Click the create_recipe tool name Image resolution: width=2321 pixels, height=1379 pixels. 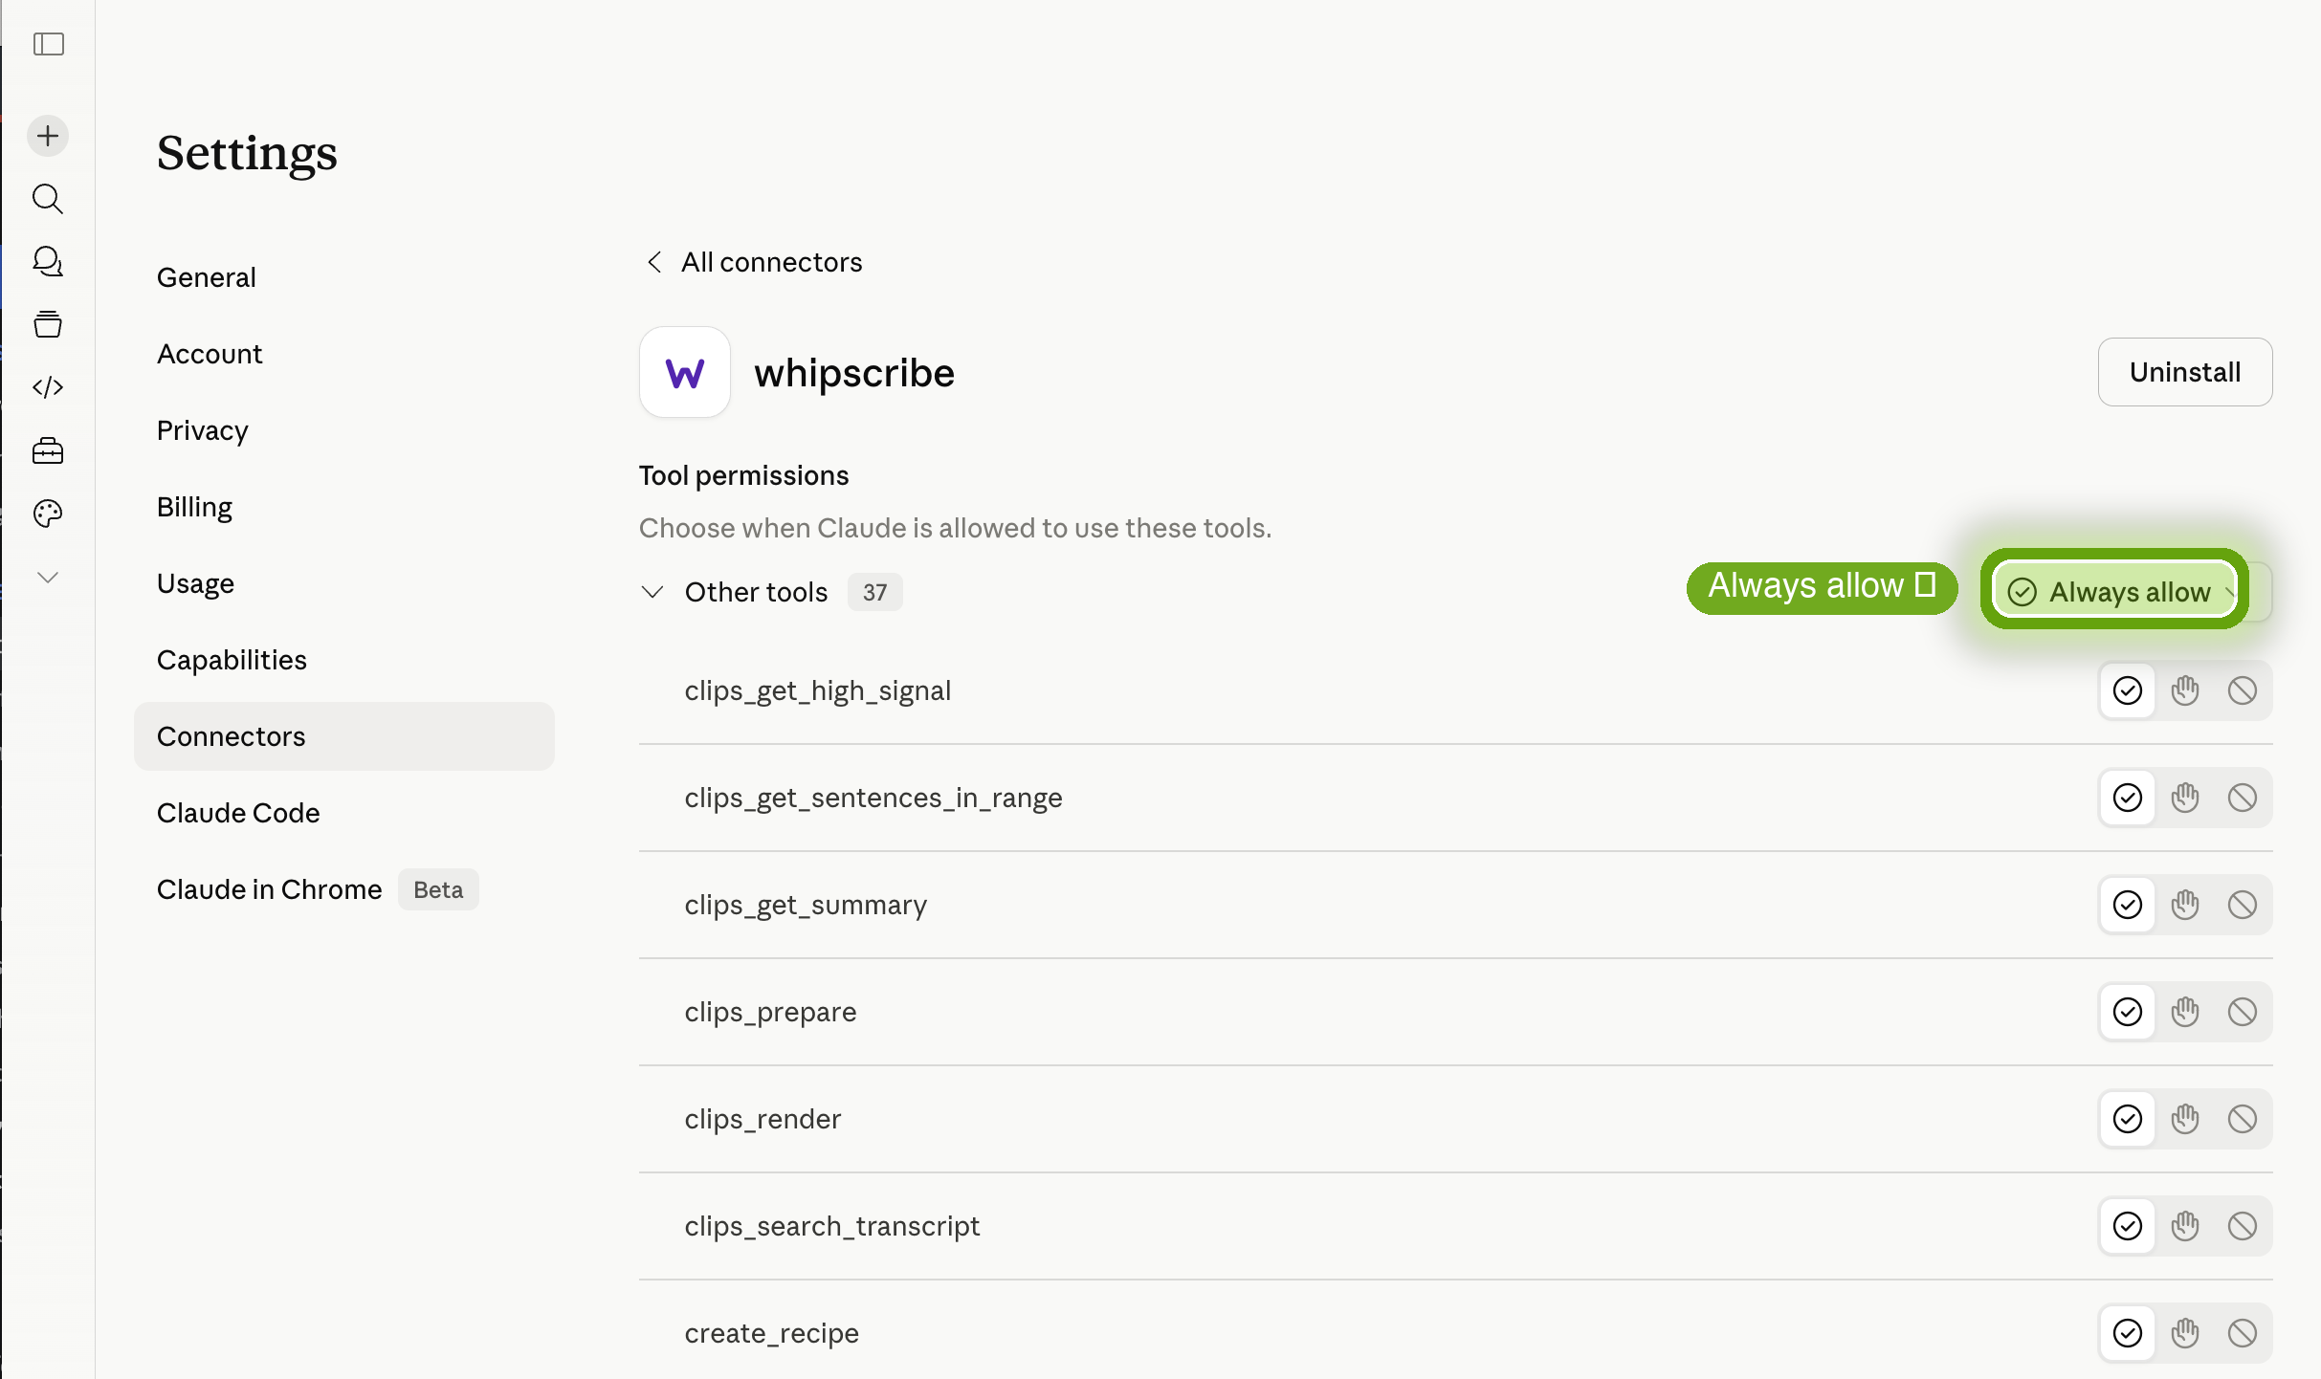(772, 1333)
